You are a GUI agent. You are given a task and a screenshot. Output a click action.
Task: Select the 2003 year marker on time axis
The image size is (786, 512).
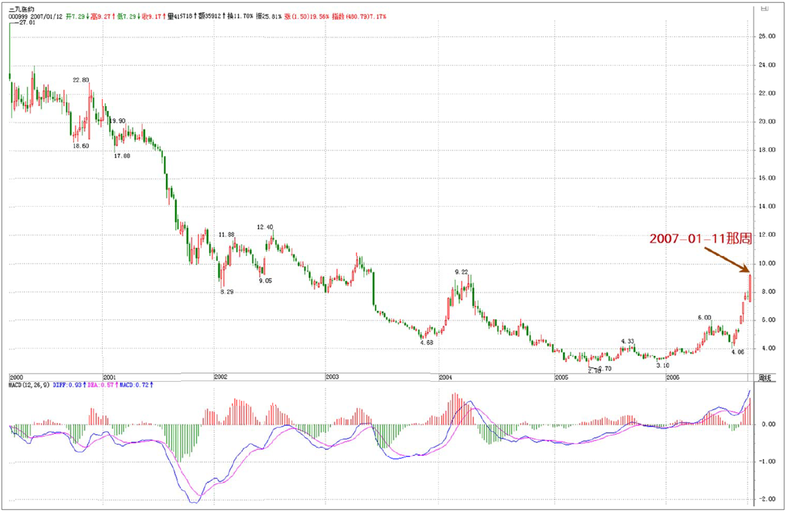[x=332, y=376]
